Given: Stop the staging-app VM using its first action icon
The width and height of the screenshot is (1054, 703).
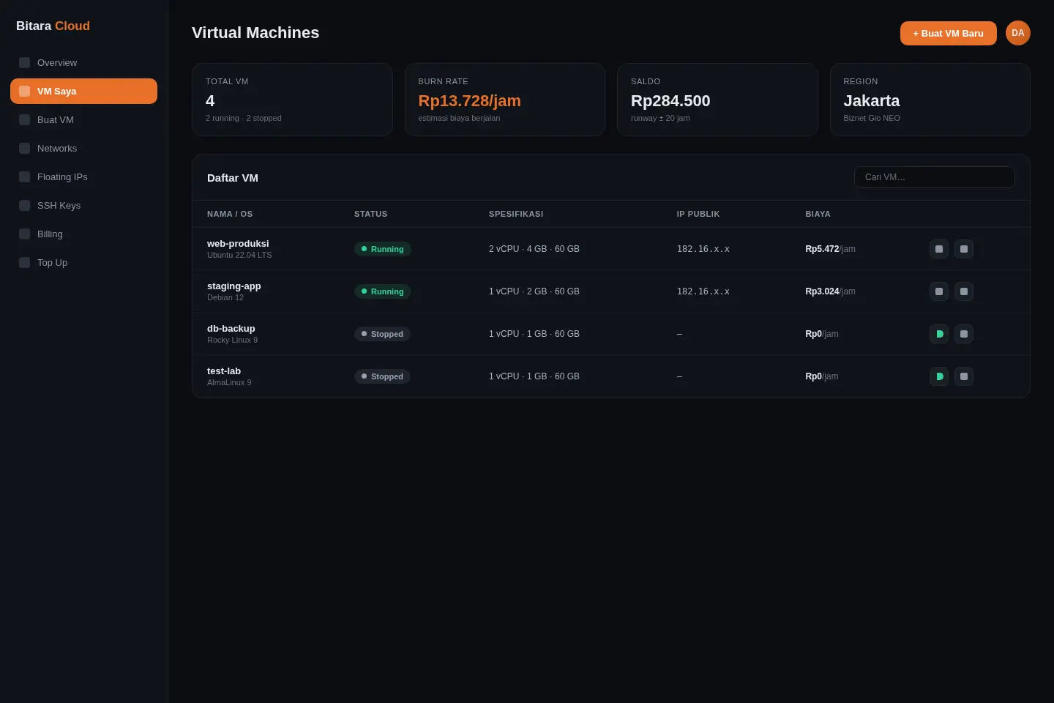Looking at the screenshot, I should click(939, 291).
